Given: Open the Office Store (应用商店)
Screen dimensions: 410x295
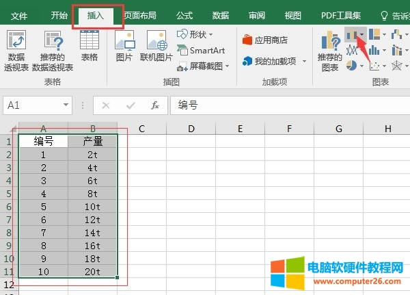Looking at the screenshot, I should [x=265, y=40].
